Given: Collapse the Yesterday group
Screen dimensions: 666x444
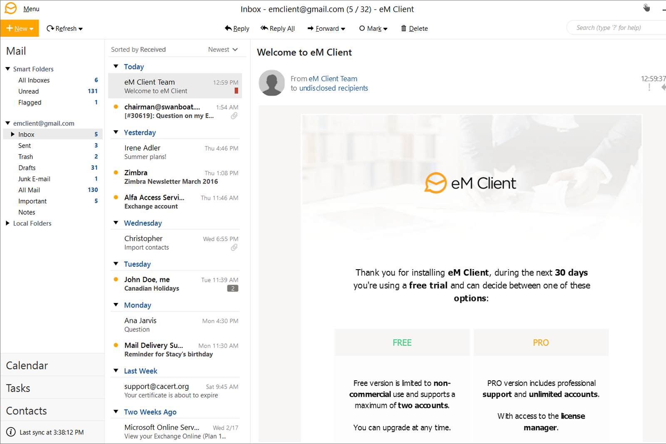Looking at the screenshot, I should pyautogui.click(x=116, y=132).
